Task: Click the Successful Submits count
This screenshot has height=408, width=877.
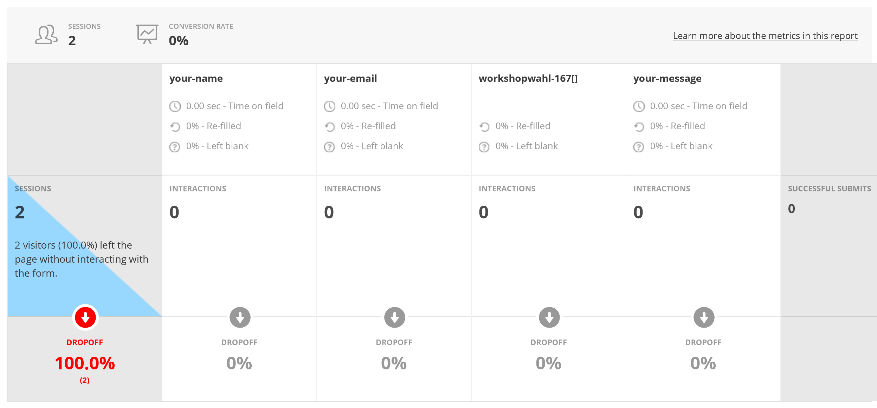Action: 792,209
